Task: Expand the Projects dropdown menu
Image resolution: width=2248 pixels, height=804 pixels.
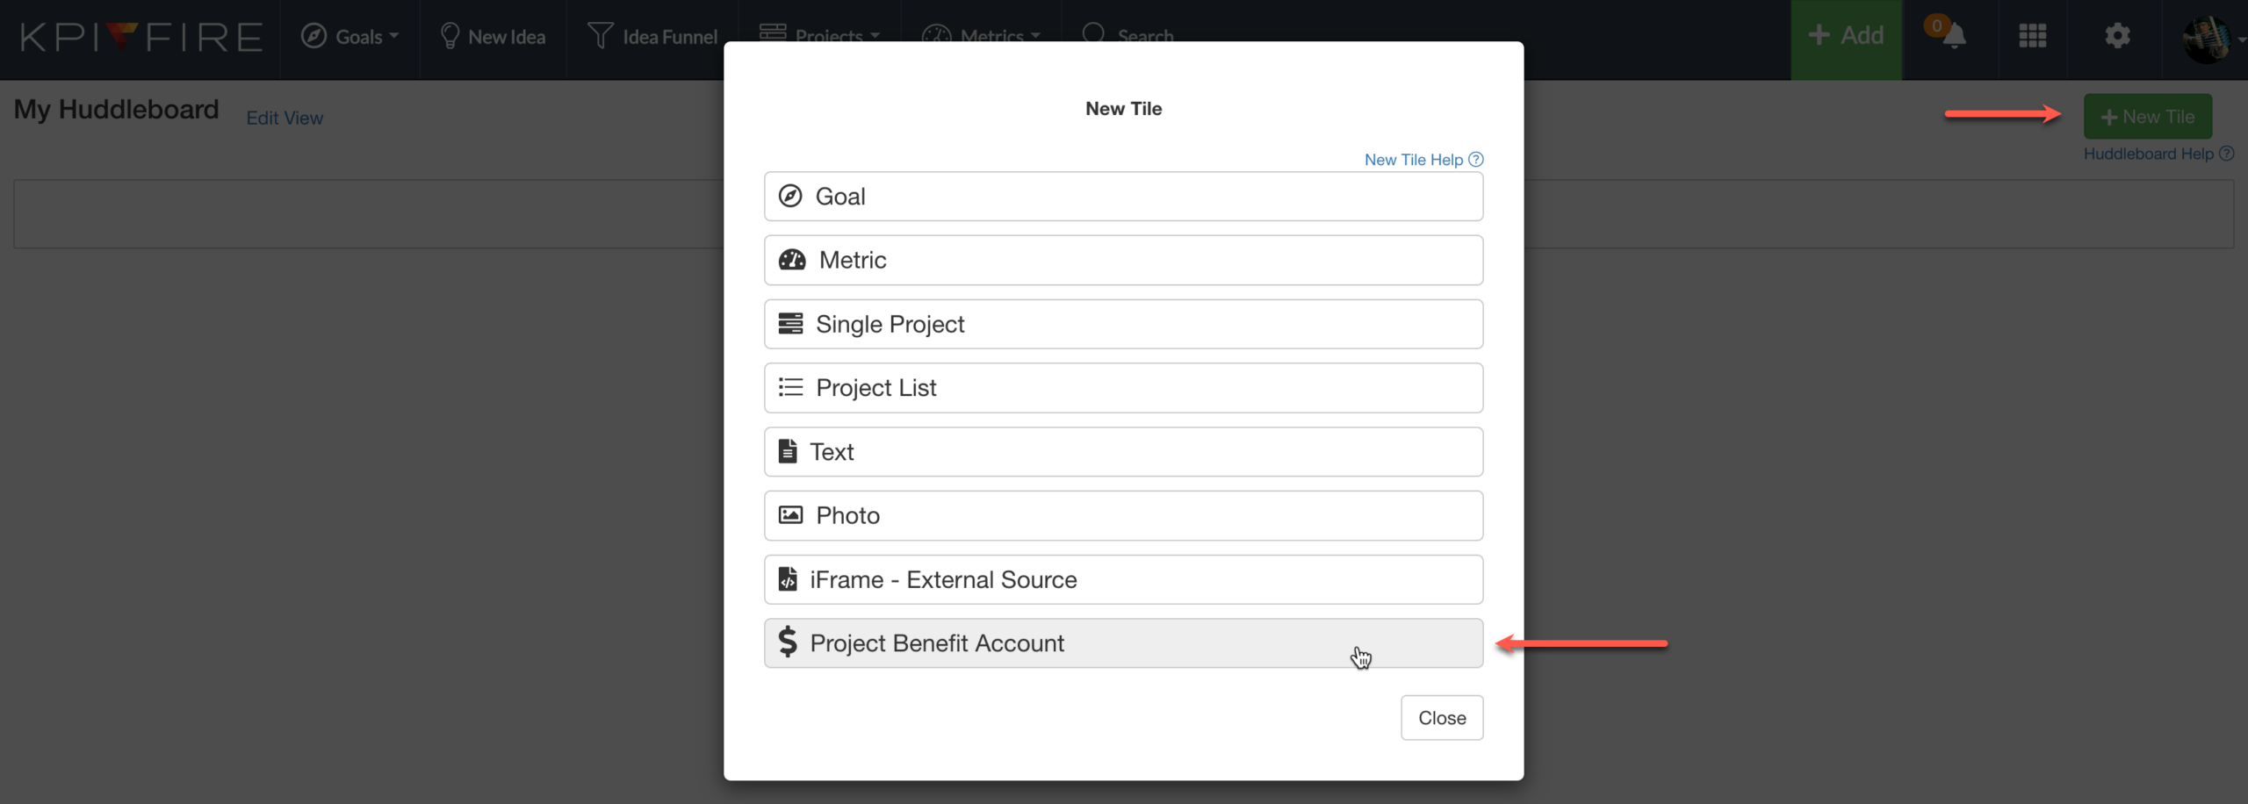Action: [819, 35]
